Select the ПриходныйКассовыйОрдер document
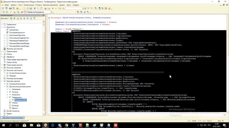The width and height of the screenshot is (229, 128). coord(19,43)
